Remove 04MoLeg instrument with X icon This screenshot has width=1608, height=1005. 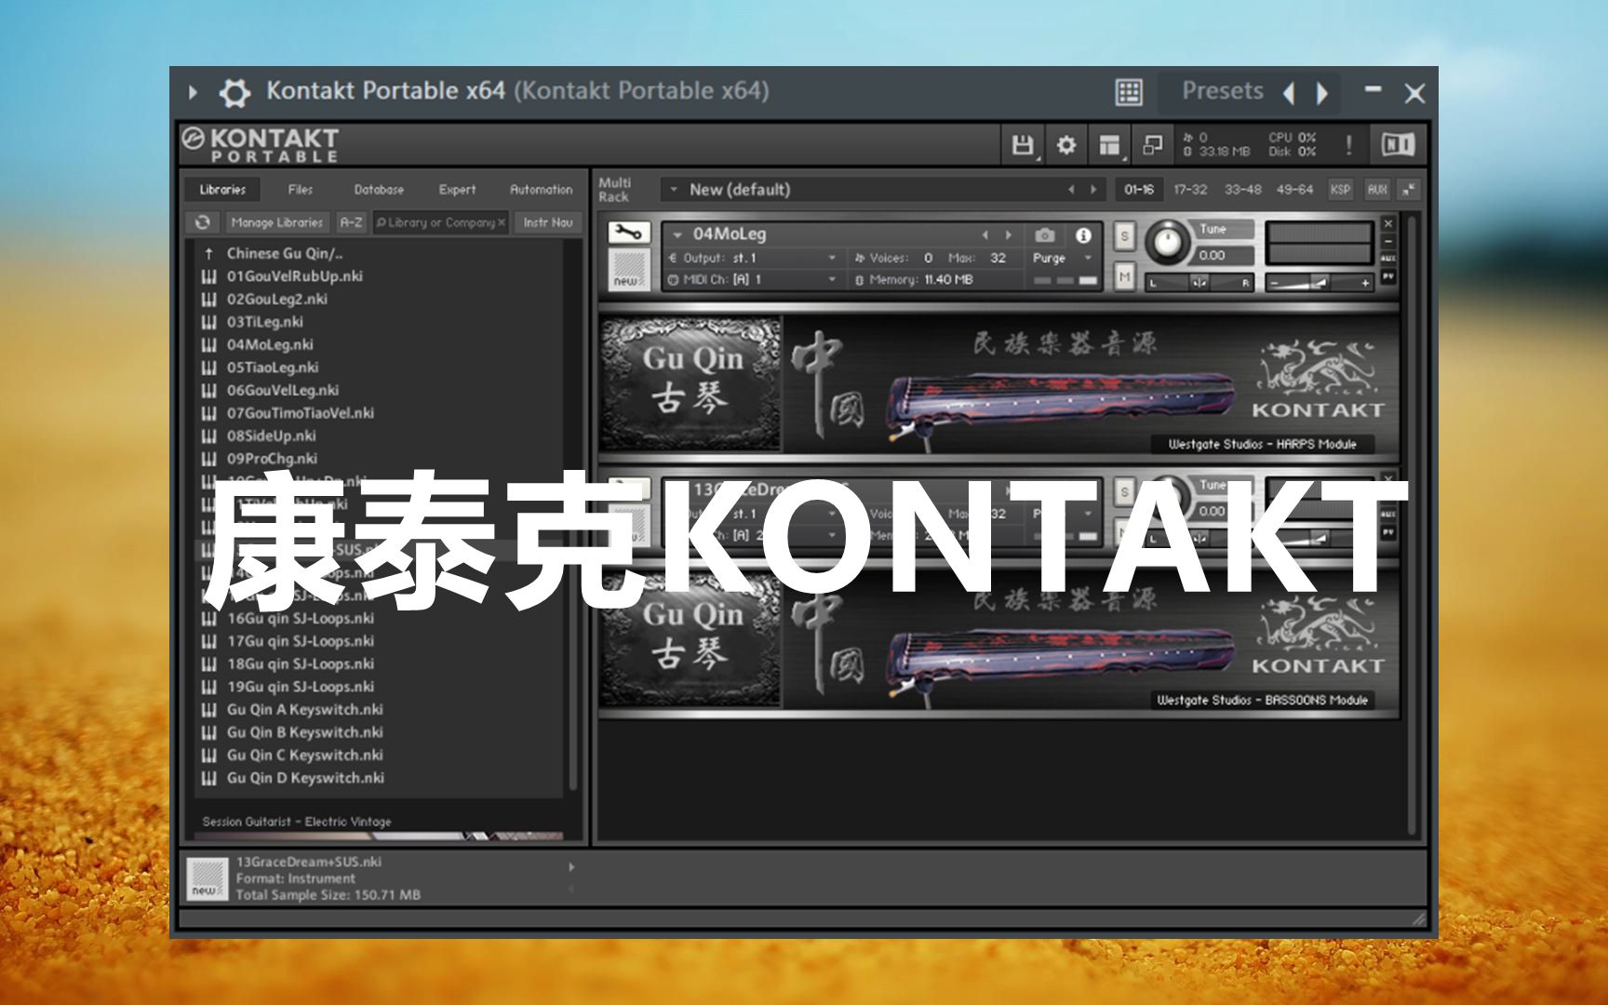(1388, 223)
